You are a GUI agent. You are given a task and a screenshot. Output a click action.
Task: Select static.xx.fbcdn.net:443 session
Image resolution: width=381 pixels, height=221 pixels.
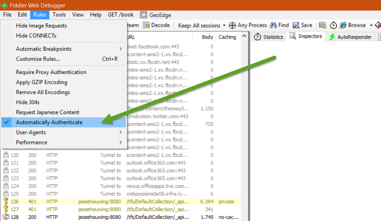(x=153, y=62)
